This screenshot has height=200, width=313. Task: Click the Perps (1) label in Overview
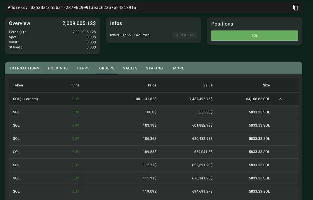(x=17, y=32)
